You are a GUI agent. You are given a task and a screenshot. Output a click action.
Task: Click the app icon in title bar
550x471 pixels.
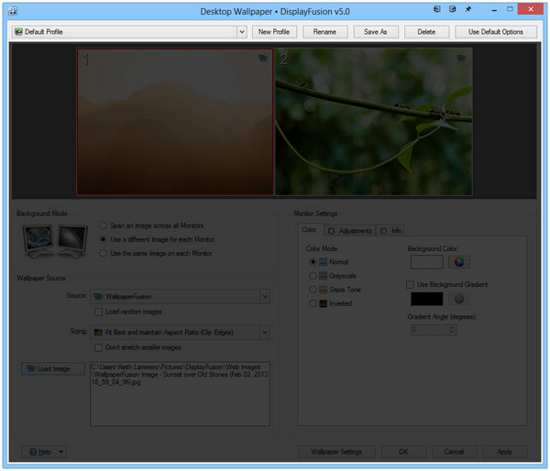(x=10, y=11)
